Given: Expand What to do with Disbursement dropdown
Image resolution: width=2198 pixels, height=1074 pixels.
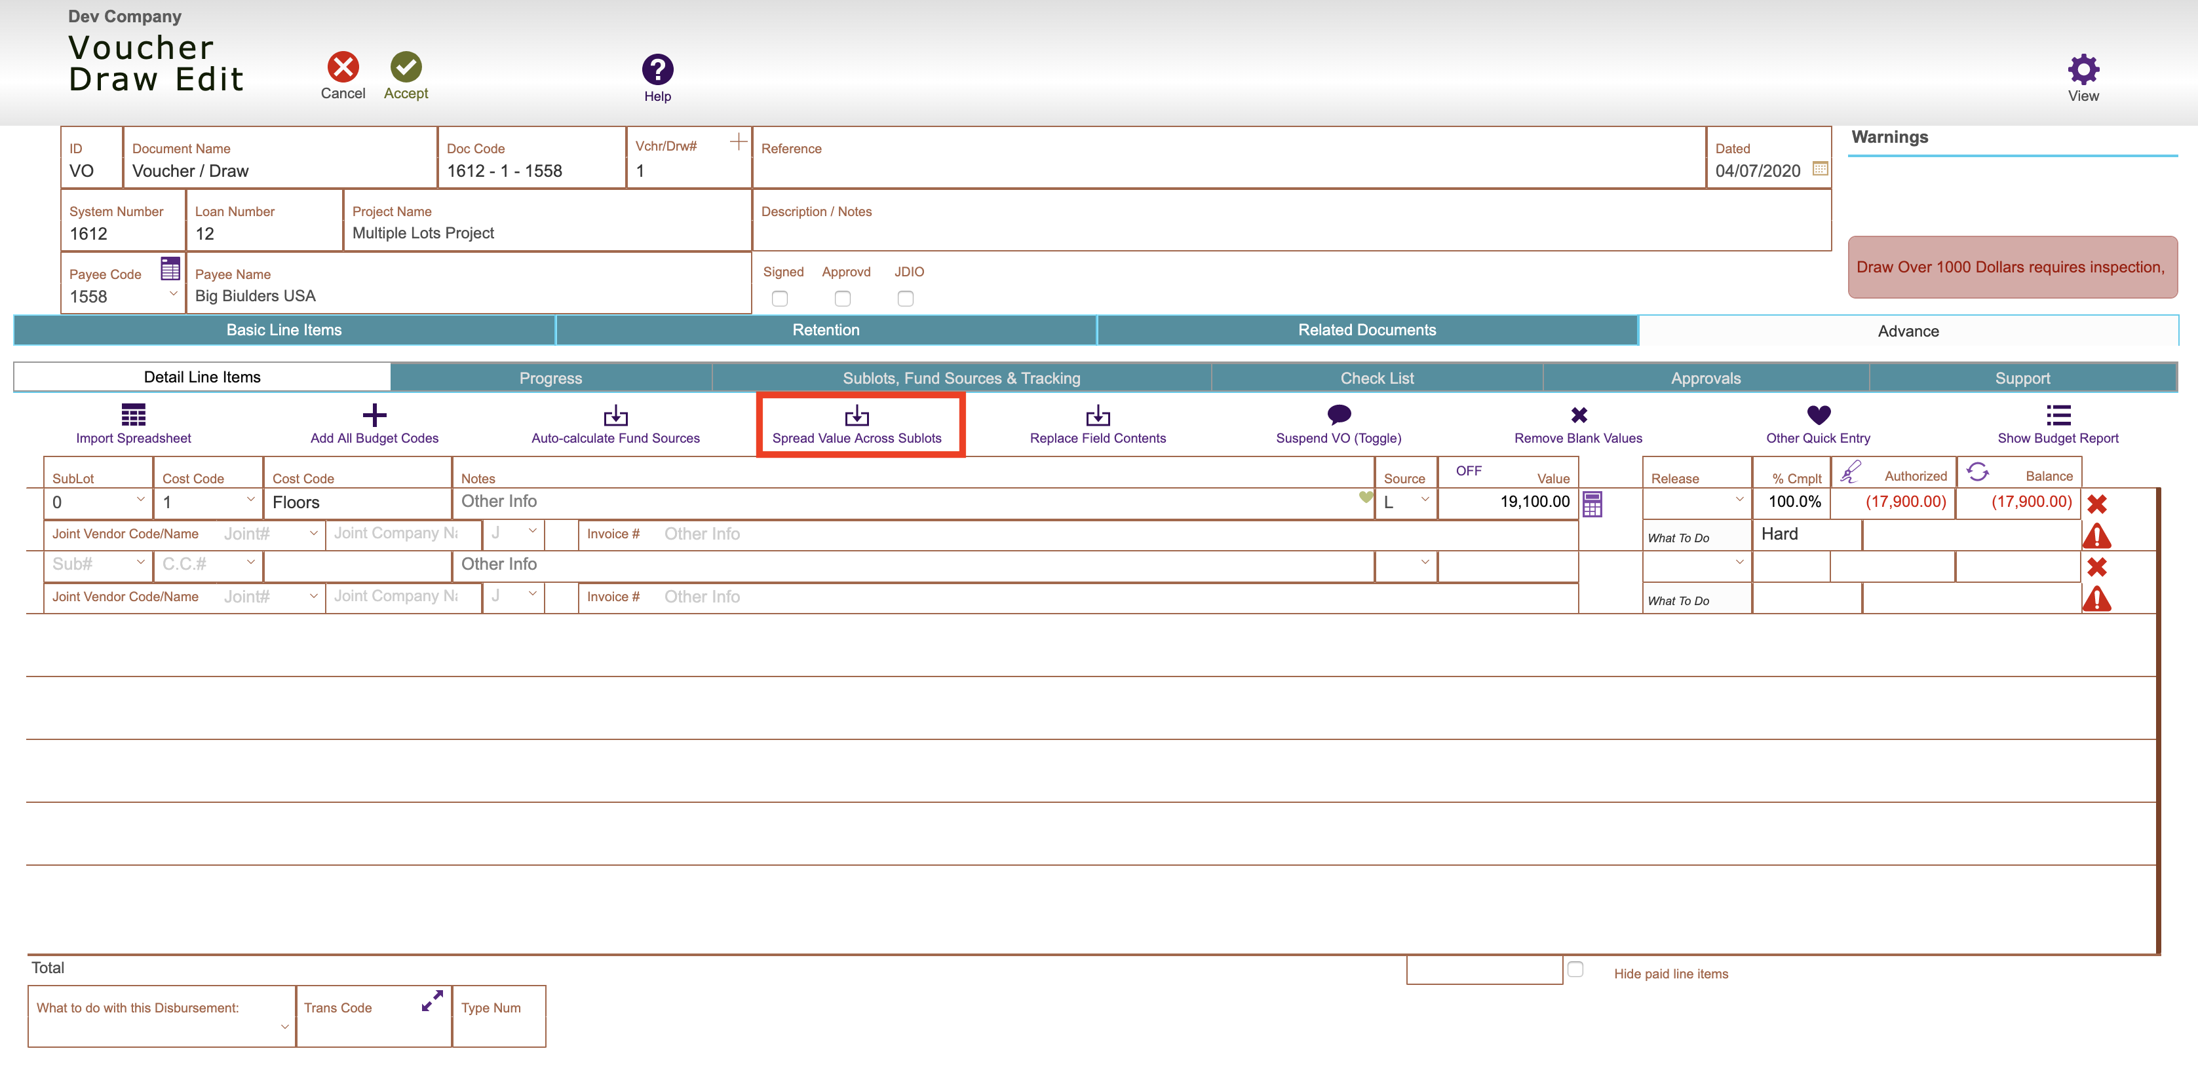Looking at the screenshot, I should point(284,1027).
